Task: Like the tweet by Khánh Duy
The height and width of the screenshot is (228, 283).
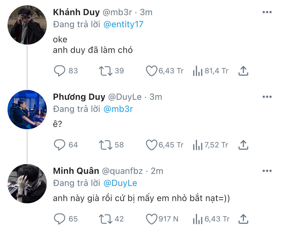Action: [x=151, y=71]
